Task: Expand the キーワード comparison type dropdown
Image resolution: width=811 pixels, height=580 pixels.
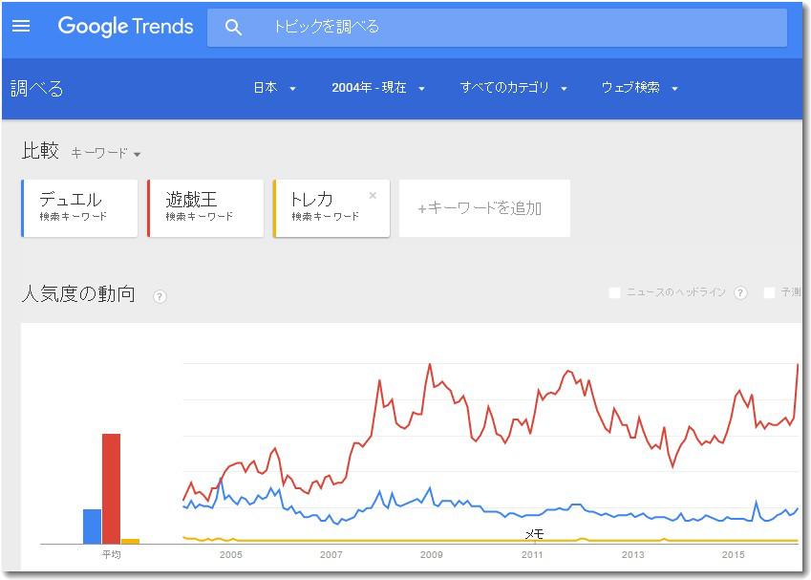Action: click(x=106, y=153)
